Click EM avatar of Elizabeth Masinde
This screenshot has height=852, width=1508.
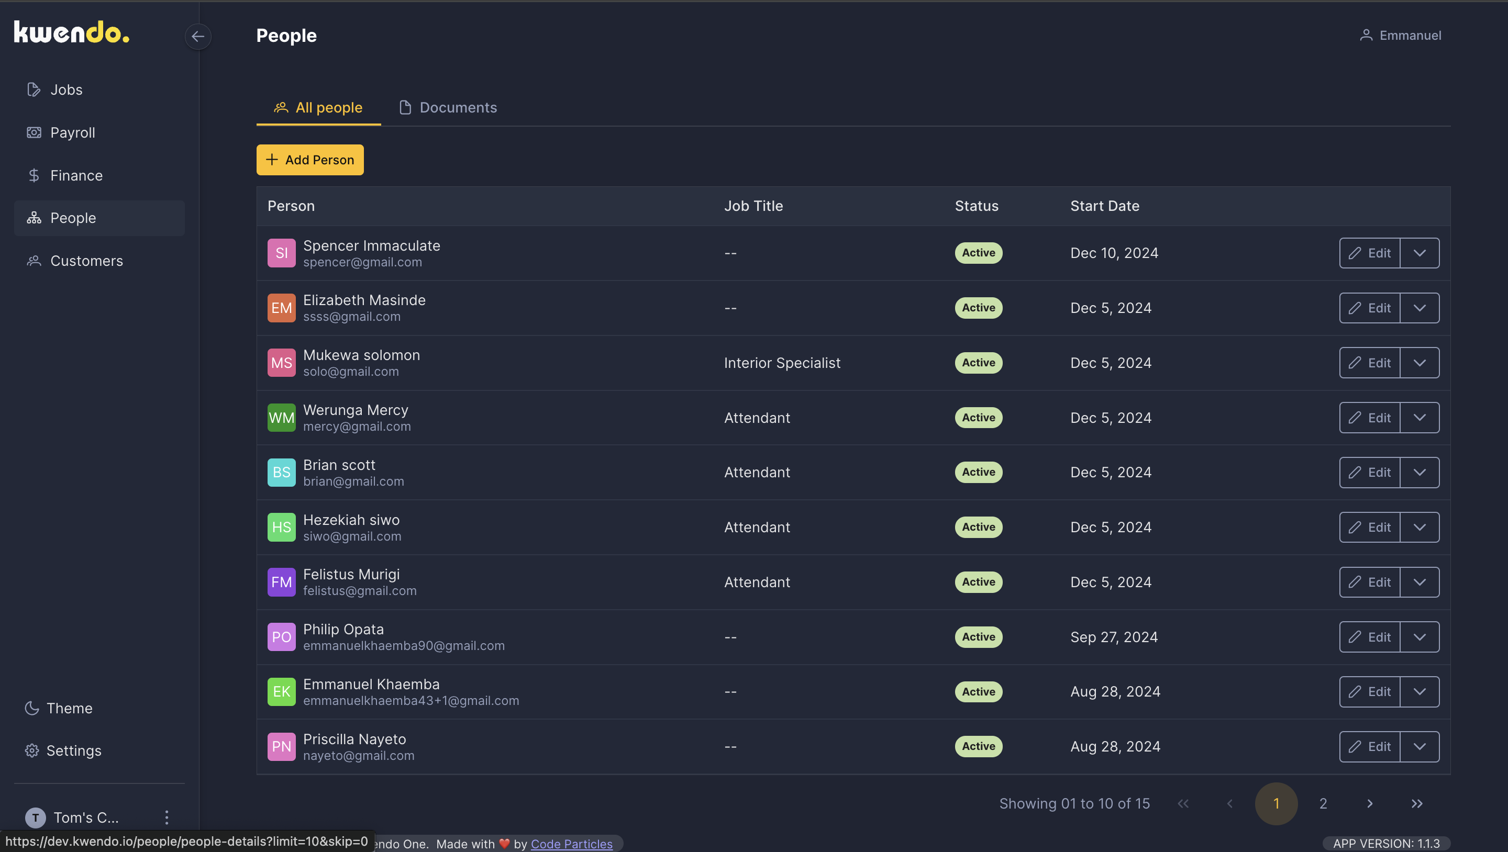pos(282,308)
